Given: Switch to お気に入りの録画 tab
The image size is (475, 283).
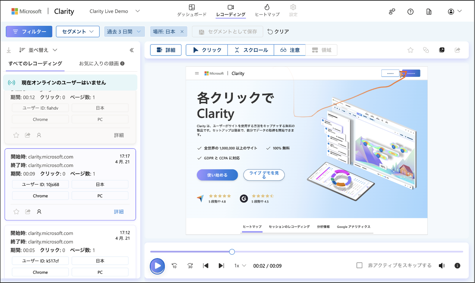Looking at the screenshot, I should 99,63.
